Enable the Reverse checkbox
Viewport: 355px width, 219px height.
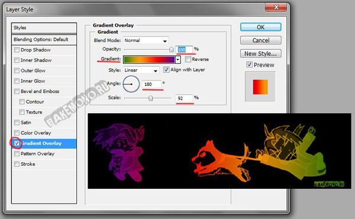point(188,59)
